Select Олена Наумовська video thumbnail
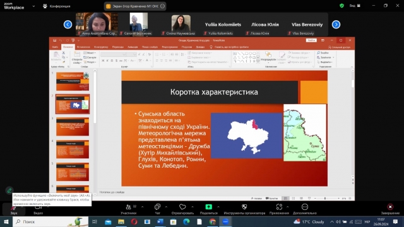This screenshot has width=404, height=227. tap(181, 24)
